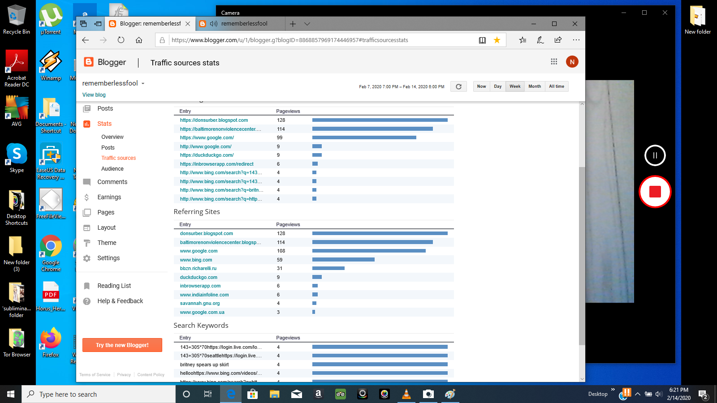Image resolution: width=717 pixels, height=403 pixels.
Task: Open the savannah.gnu.org referring site link
Action: coord(200,303)
